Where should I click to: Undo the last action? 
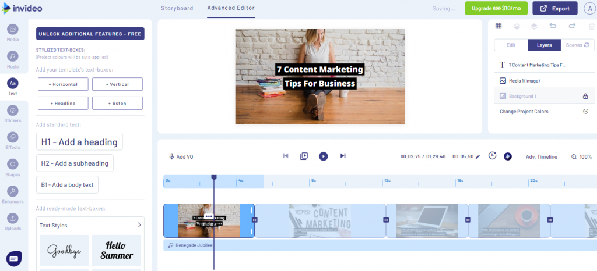coord(553,26)
